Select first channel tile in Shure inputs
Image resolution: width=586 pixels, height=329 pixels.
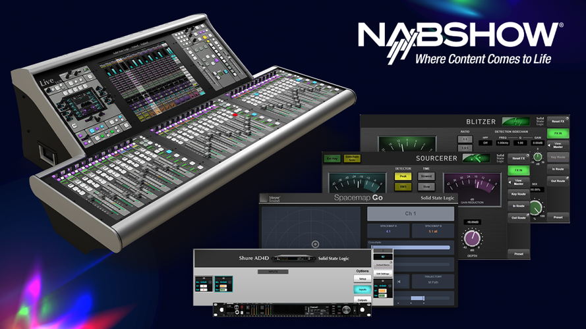(x=204, y=284)
